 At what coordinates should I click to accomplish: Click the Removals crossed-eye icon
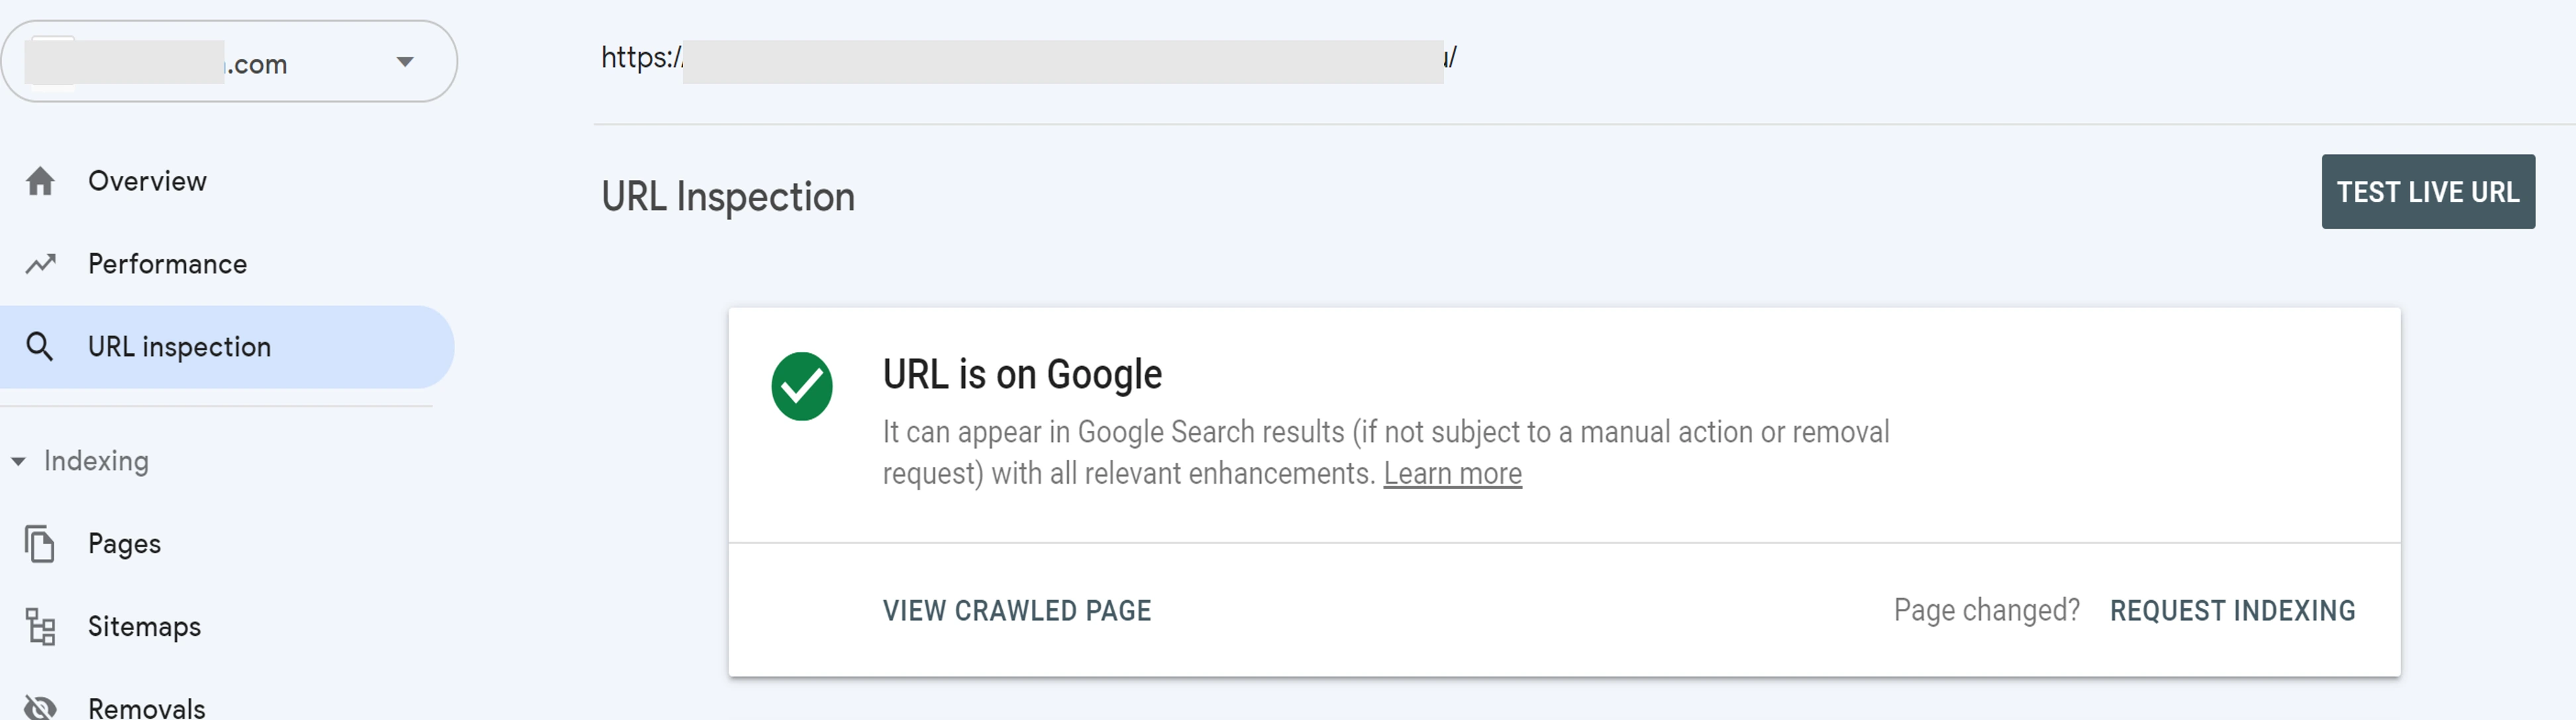click(40, 707)
